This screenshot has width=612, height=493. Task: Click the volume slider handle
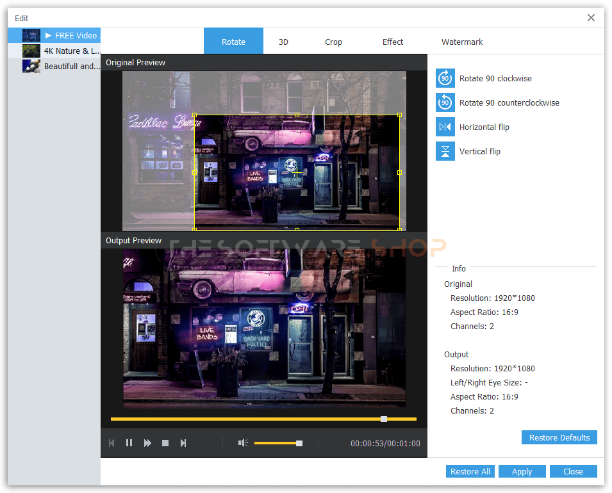[x=299, y=443]
